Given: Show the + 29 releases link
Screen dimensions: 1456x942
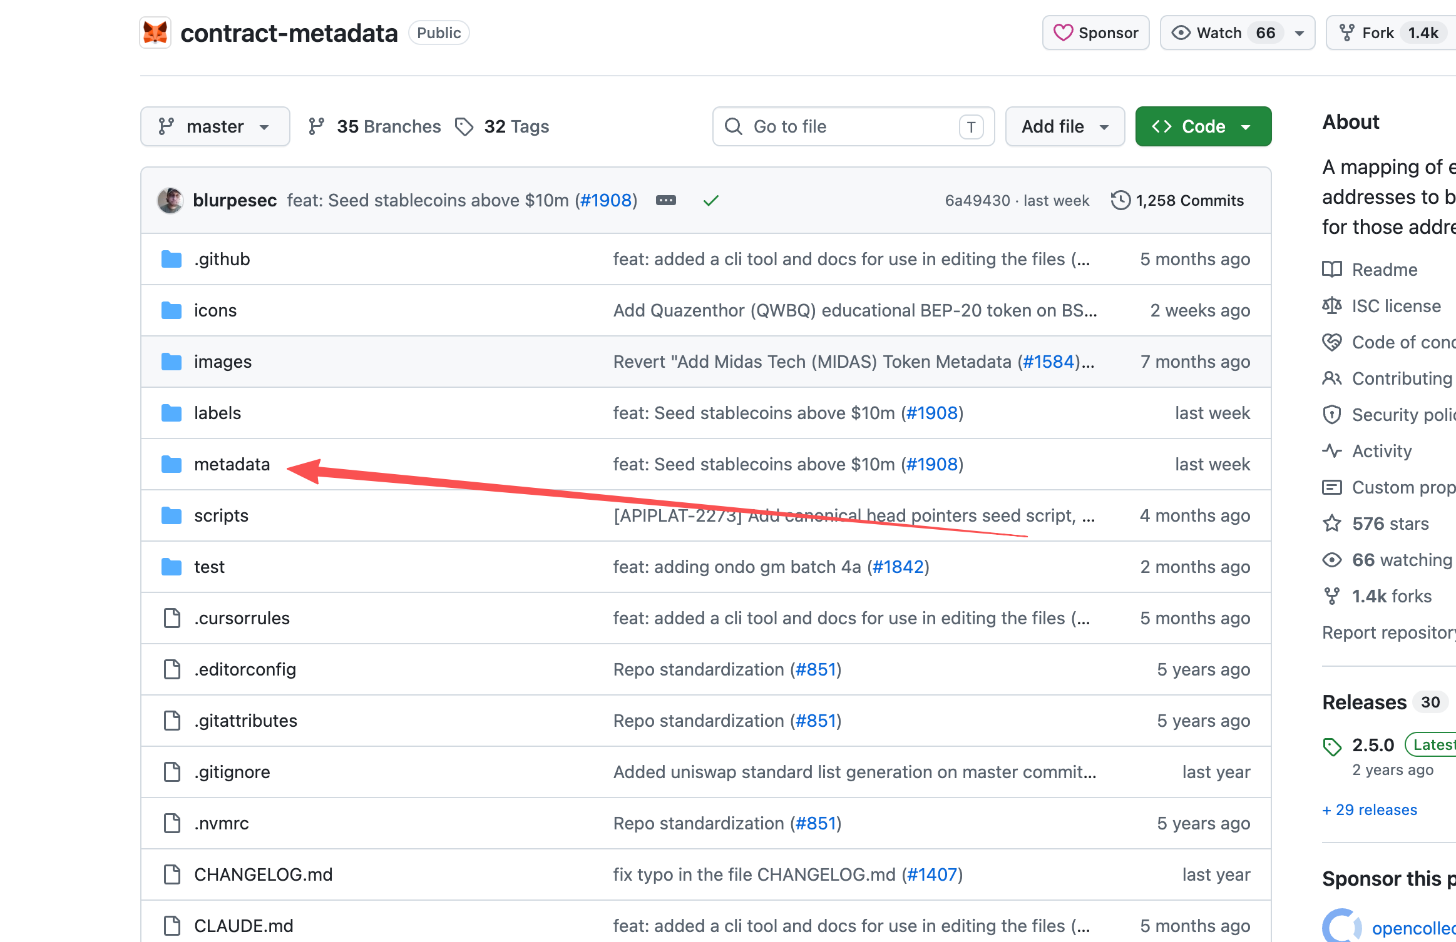Looking at the screenshot, I should [1370, 810].
